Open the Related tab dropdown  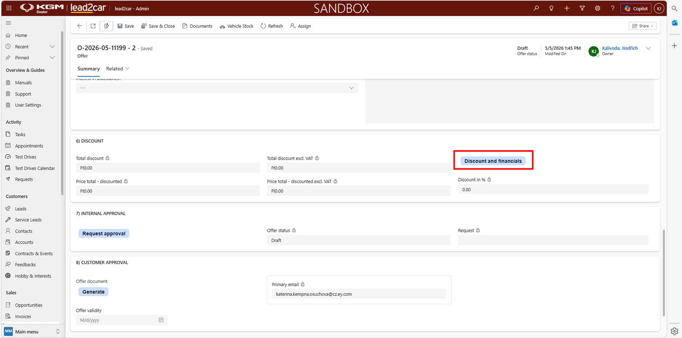point(118,69)
